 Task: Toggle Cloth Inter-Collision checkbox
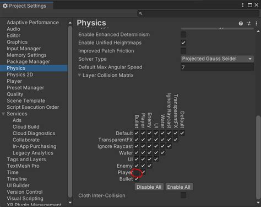click(x=183, y=195)
